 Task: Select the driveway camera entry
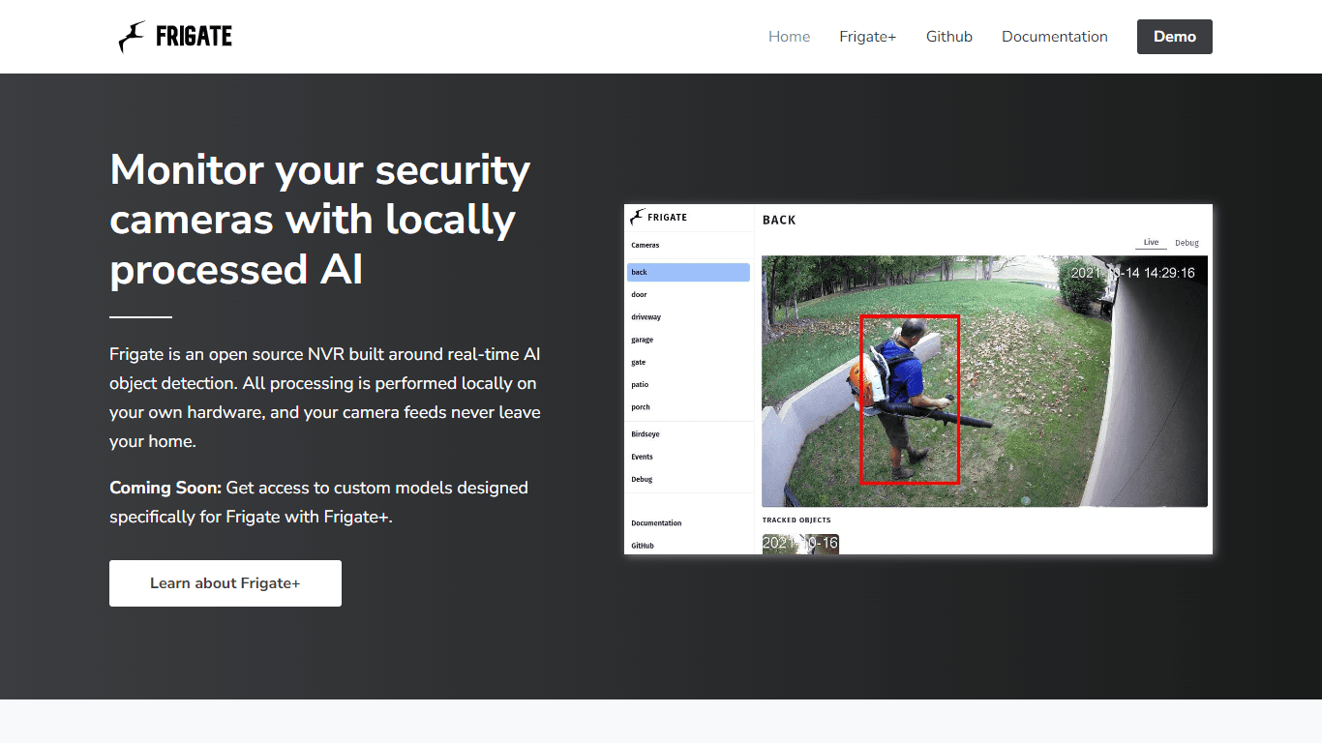click(x=646, y=317)
